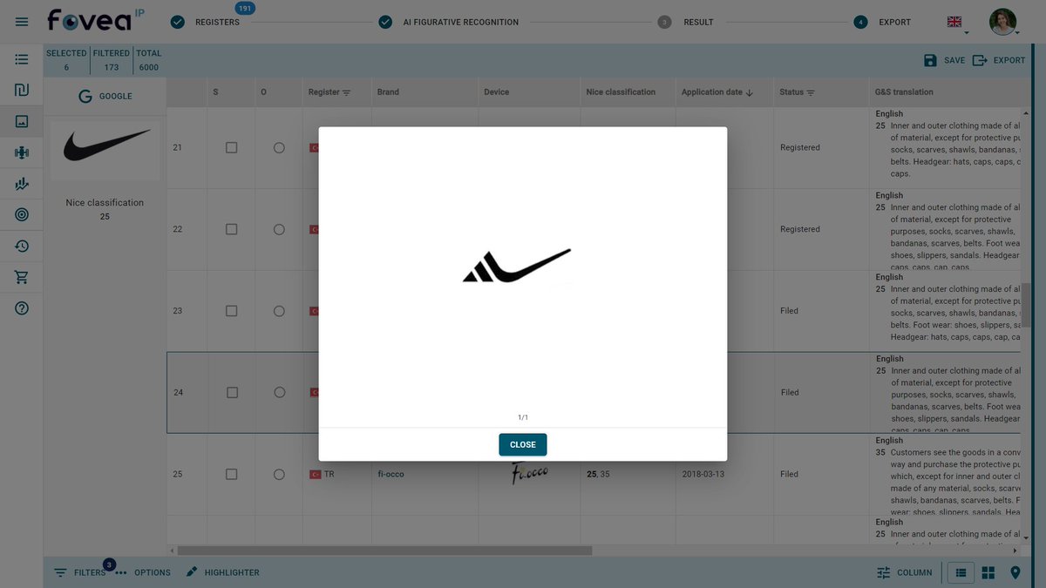Open the map location pin icon
Screen dimensions: 1046x588
1015,572
